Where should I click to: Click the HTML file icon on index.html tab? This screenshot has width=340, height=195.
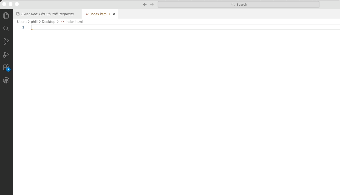(x=87, y=14)
